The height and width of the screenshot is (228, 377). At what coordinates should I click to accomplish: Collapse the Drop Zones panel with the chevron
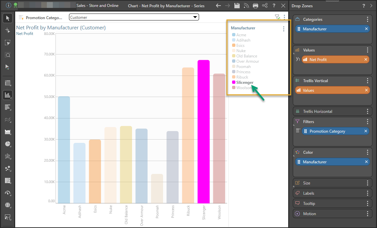pyautogui.click(x=371, y=6)
